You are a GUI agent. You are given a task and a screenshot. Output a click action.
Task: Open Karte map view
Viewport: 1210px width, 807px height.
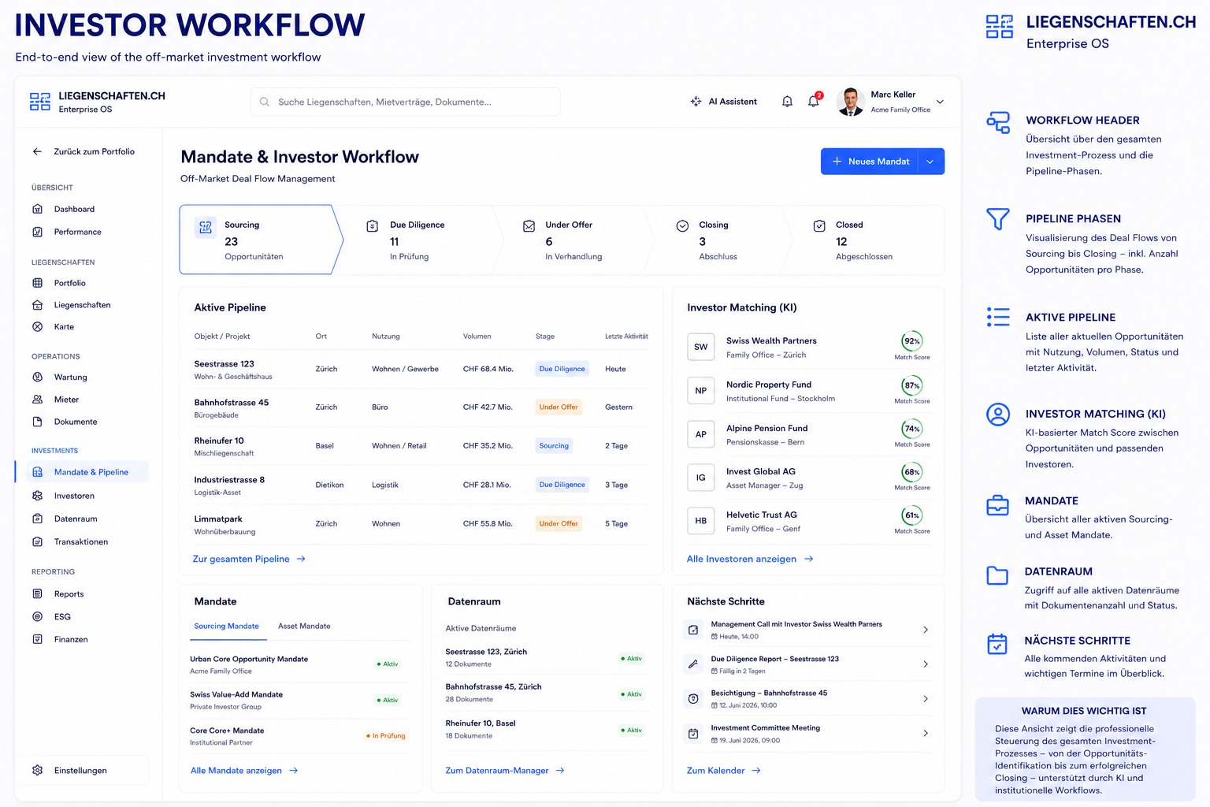click(64, 326)
